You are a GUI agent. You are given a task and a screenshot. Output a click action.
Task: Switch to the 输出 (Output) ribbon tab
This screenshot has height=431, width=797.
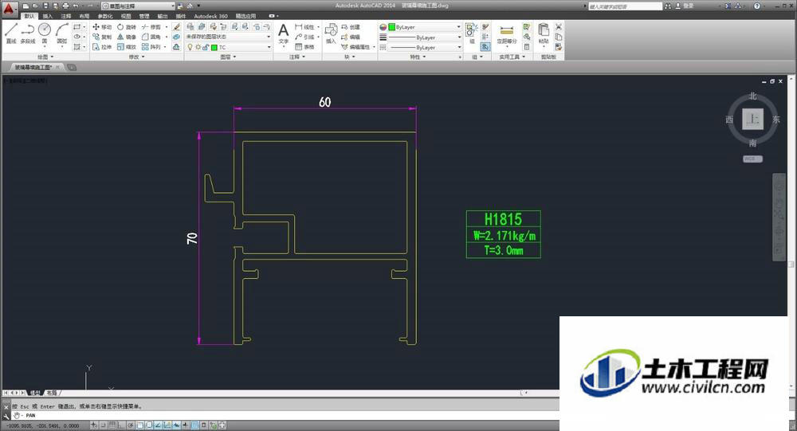pyautogui.click(x=163, y=16)
